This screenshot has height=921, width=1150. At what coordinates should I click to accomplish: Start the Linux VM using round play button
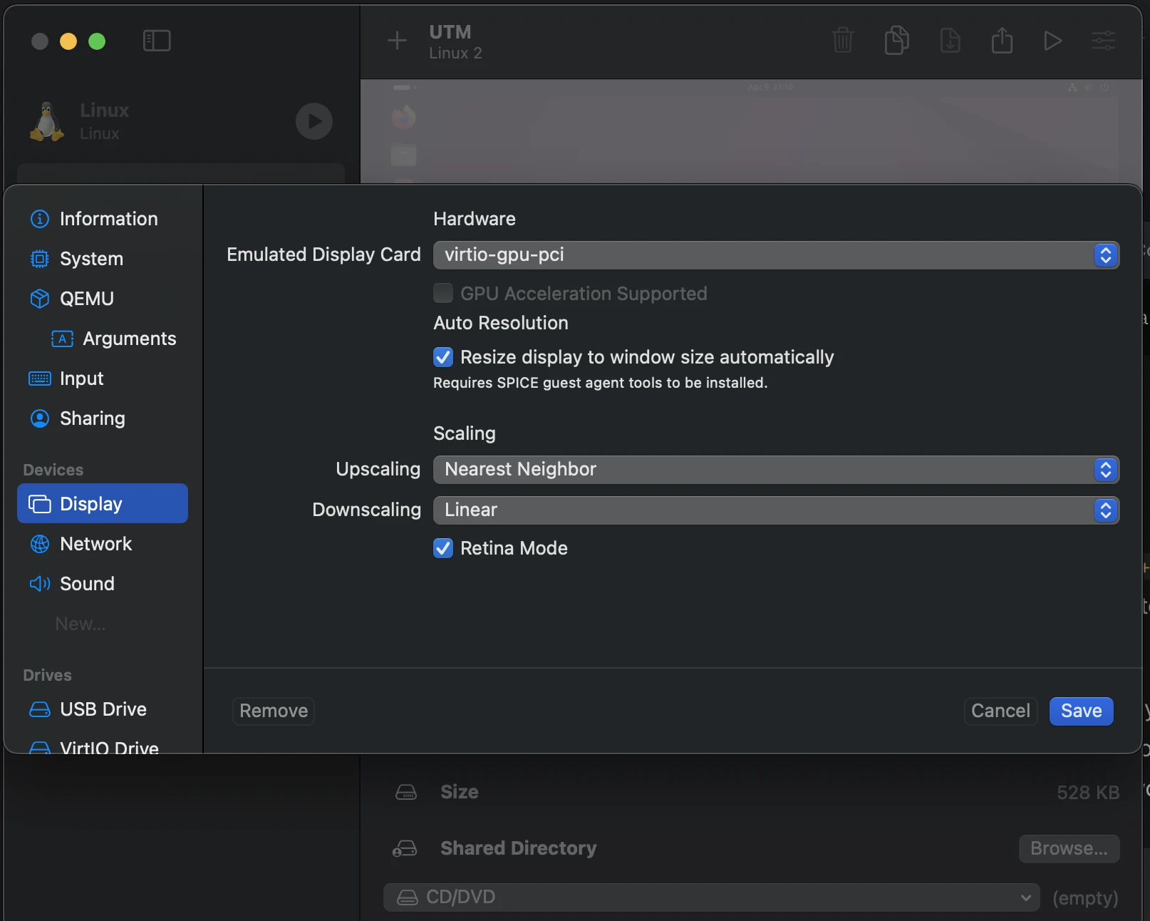(x=314, y=121)
